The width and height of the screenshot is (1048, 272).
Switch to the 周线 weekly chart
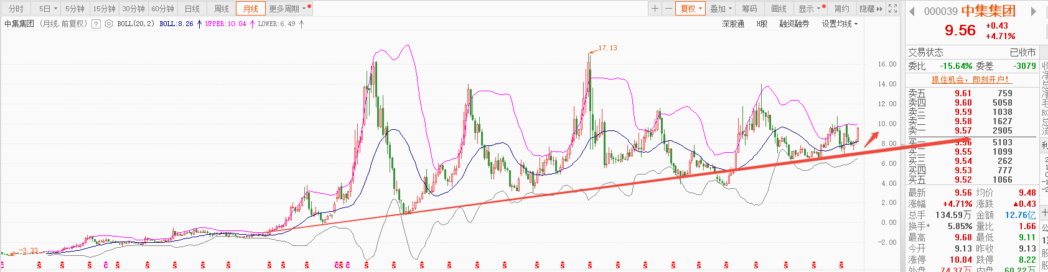[x=222, y=9]
